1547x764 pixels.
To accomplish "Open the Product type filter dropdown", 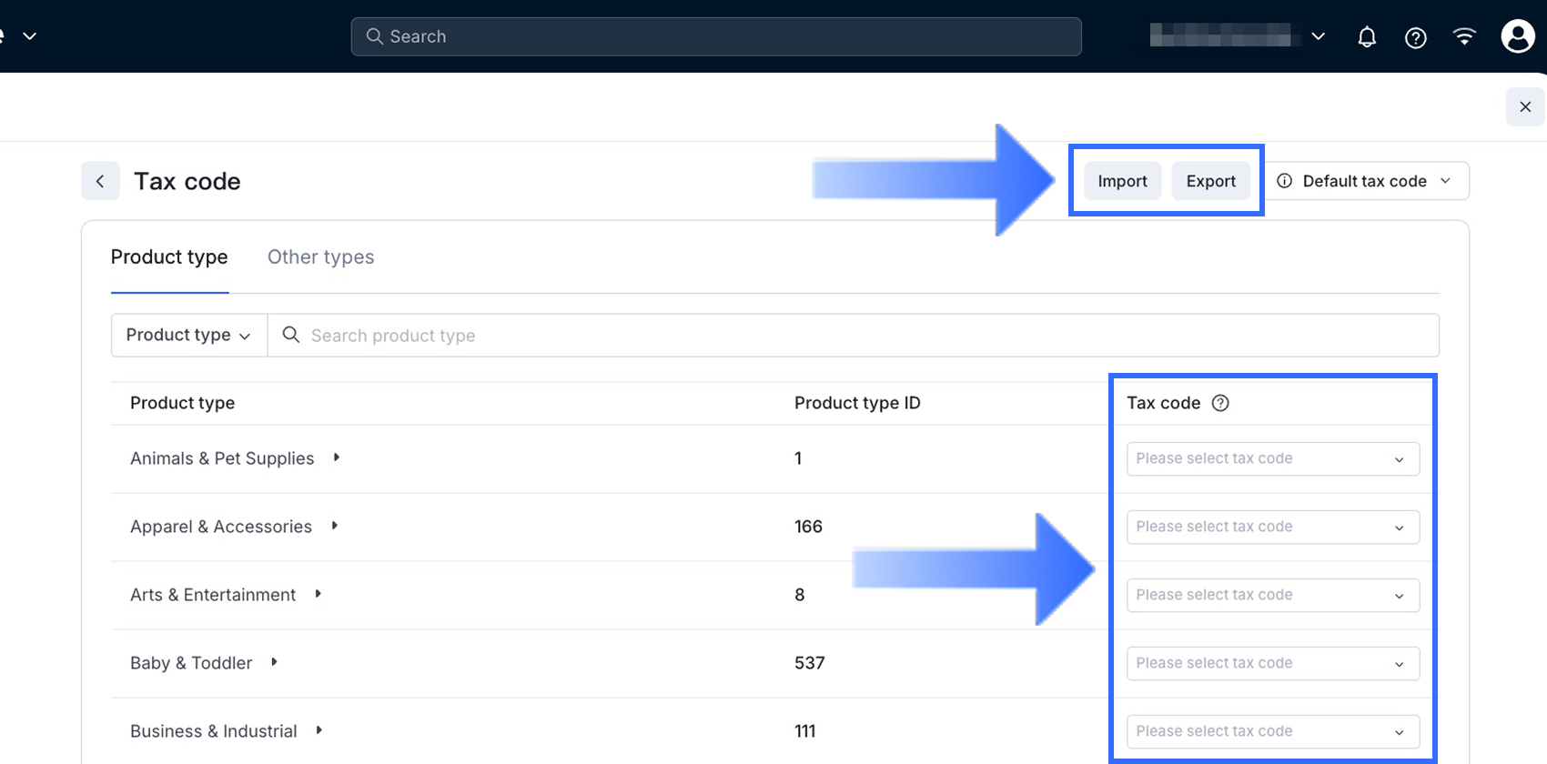I will (188, 335).
